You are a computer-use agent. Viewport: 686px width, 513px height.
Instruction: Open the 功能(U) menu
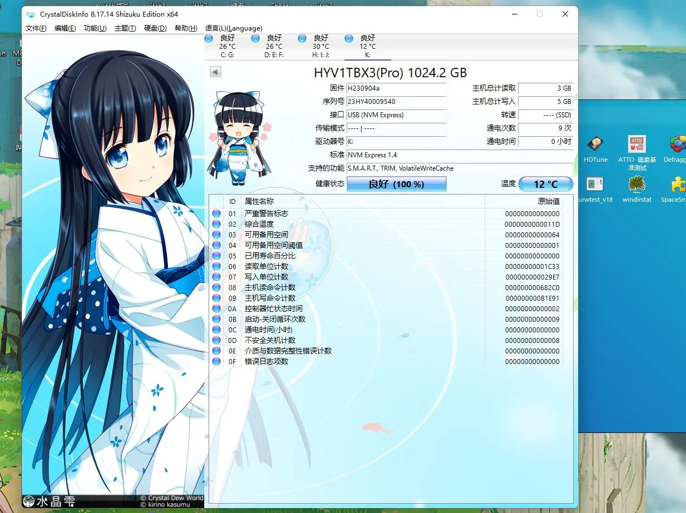pyautogui.click(x=95, y=28)
